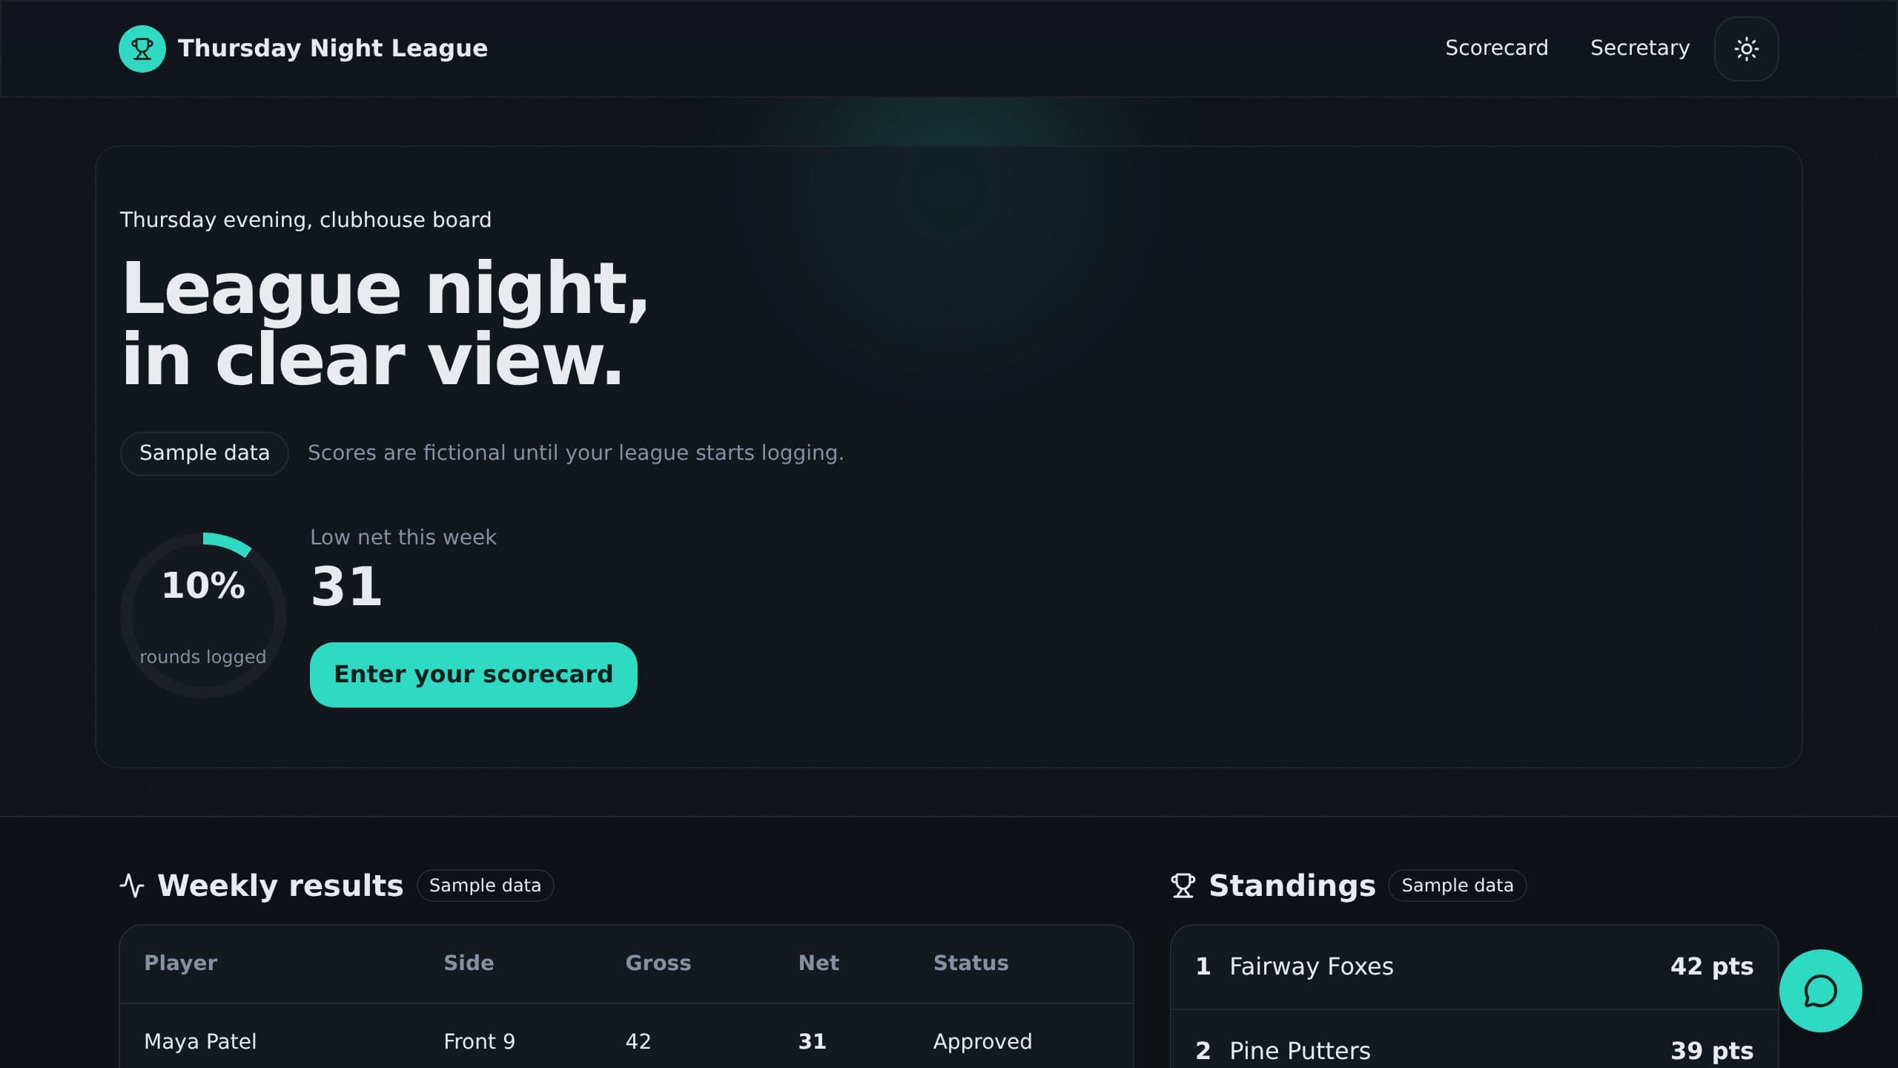Click the 39 pts value for Pine Putters
Image resolution: width=1898 pixels, height=1068 pixels.
click(x=1711, y=1051)
